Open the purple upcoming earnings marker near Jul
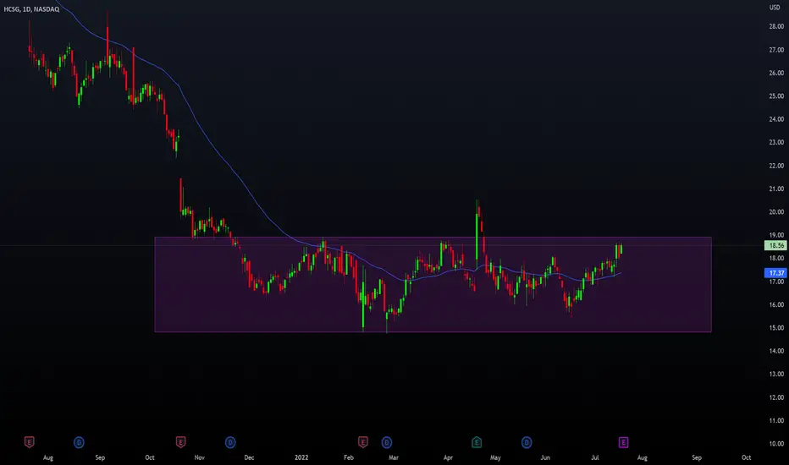 623,442
